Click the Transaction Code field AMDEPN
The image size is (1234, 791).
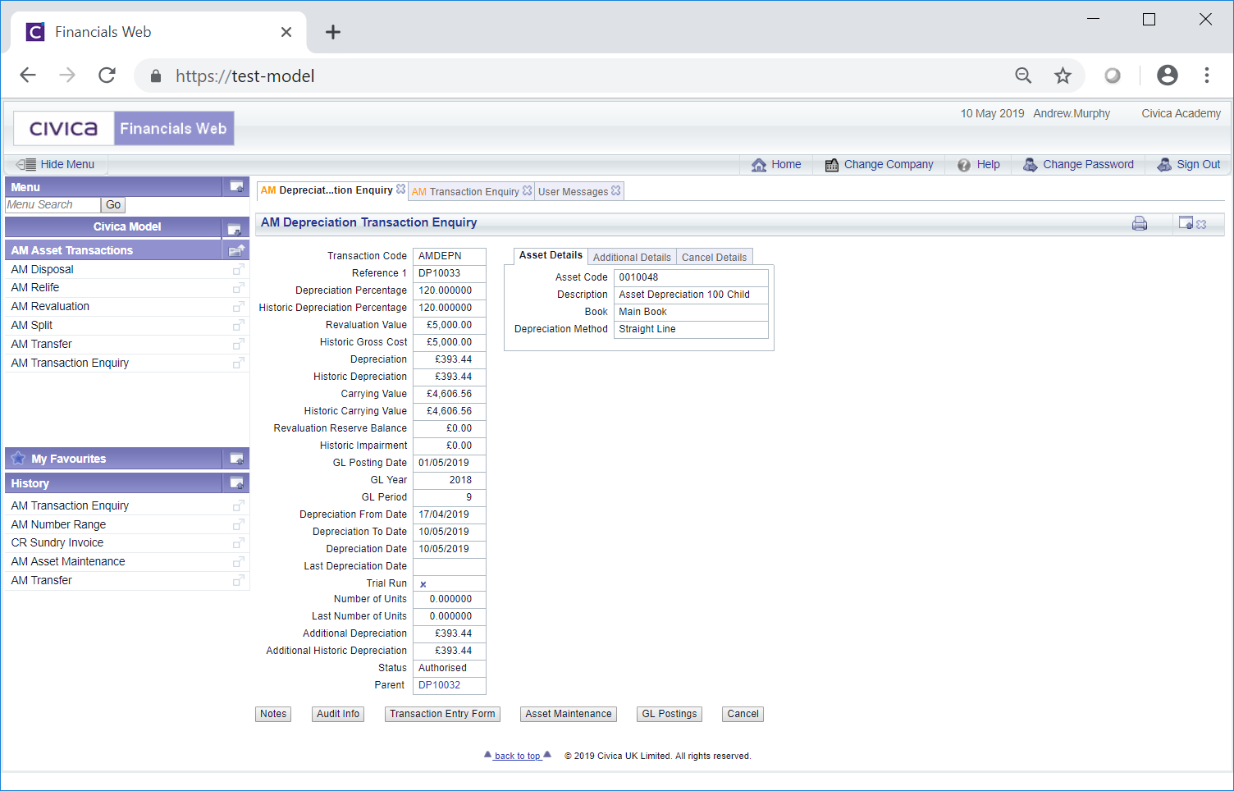pos(449,256)
